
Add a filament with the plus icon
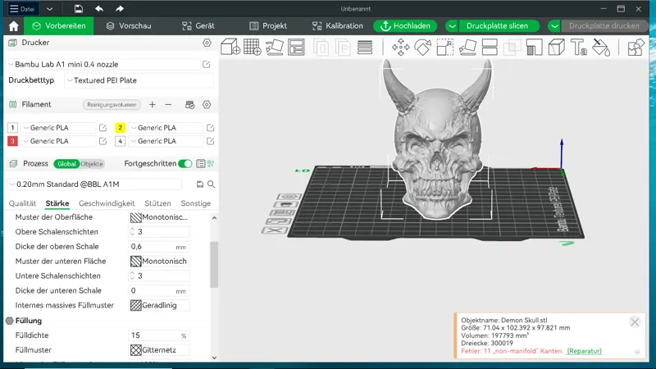153,105
